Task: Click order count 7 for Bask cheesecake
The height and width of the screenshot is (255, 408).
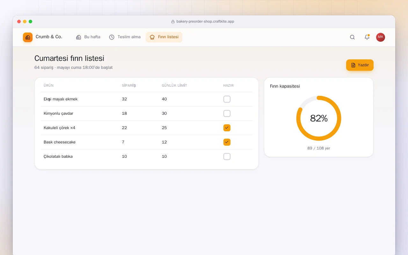Action: coord(123,142)
